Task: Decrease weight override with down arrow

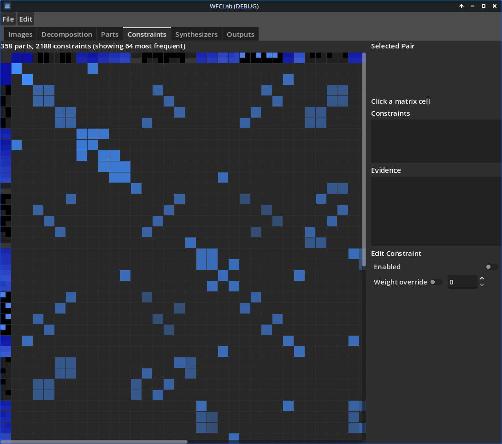Action: 482,285
